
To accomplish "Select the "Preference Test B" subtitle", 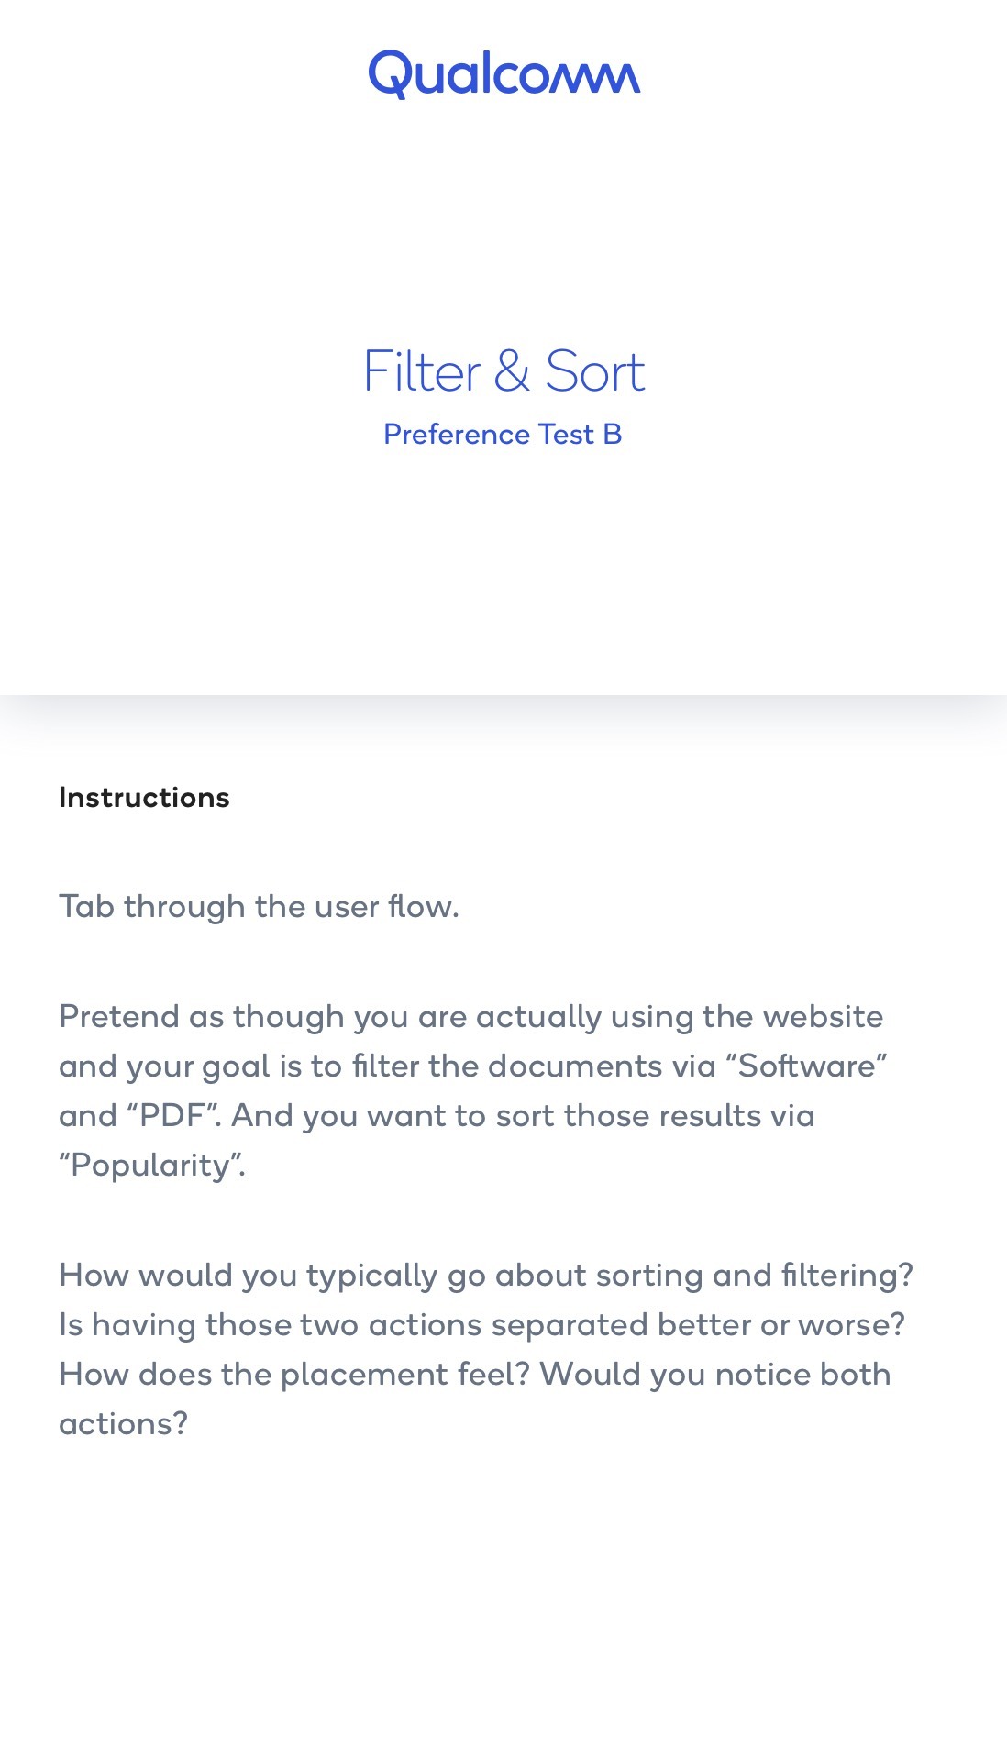I will 503,434.
